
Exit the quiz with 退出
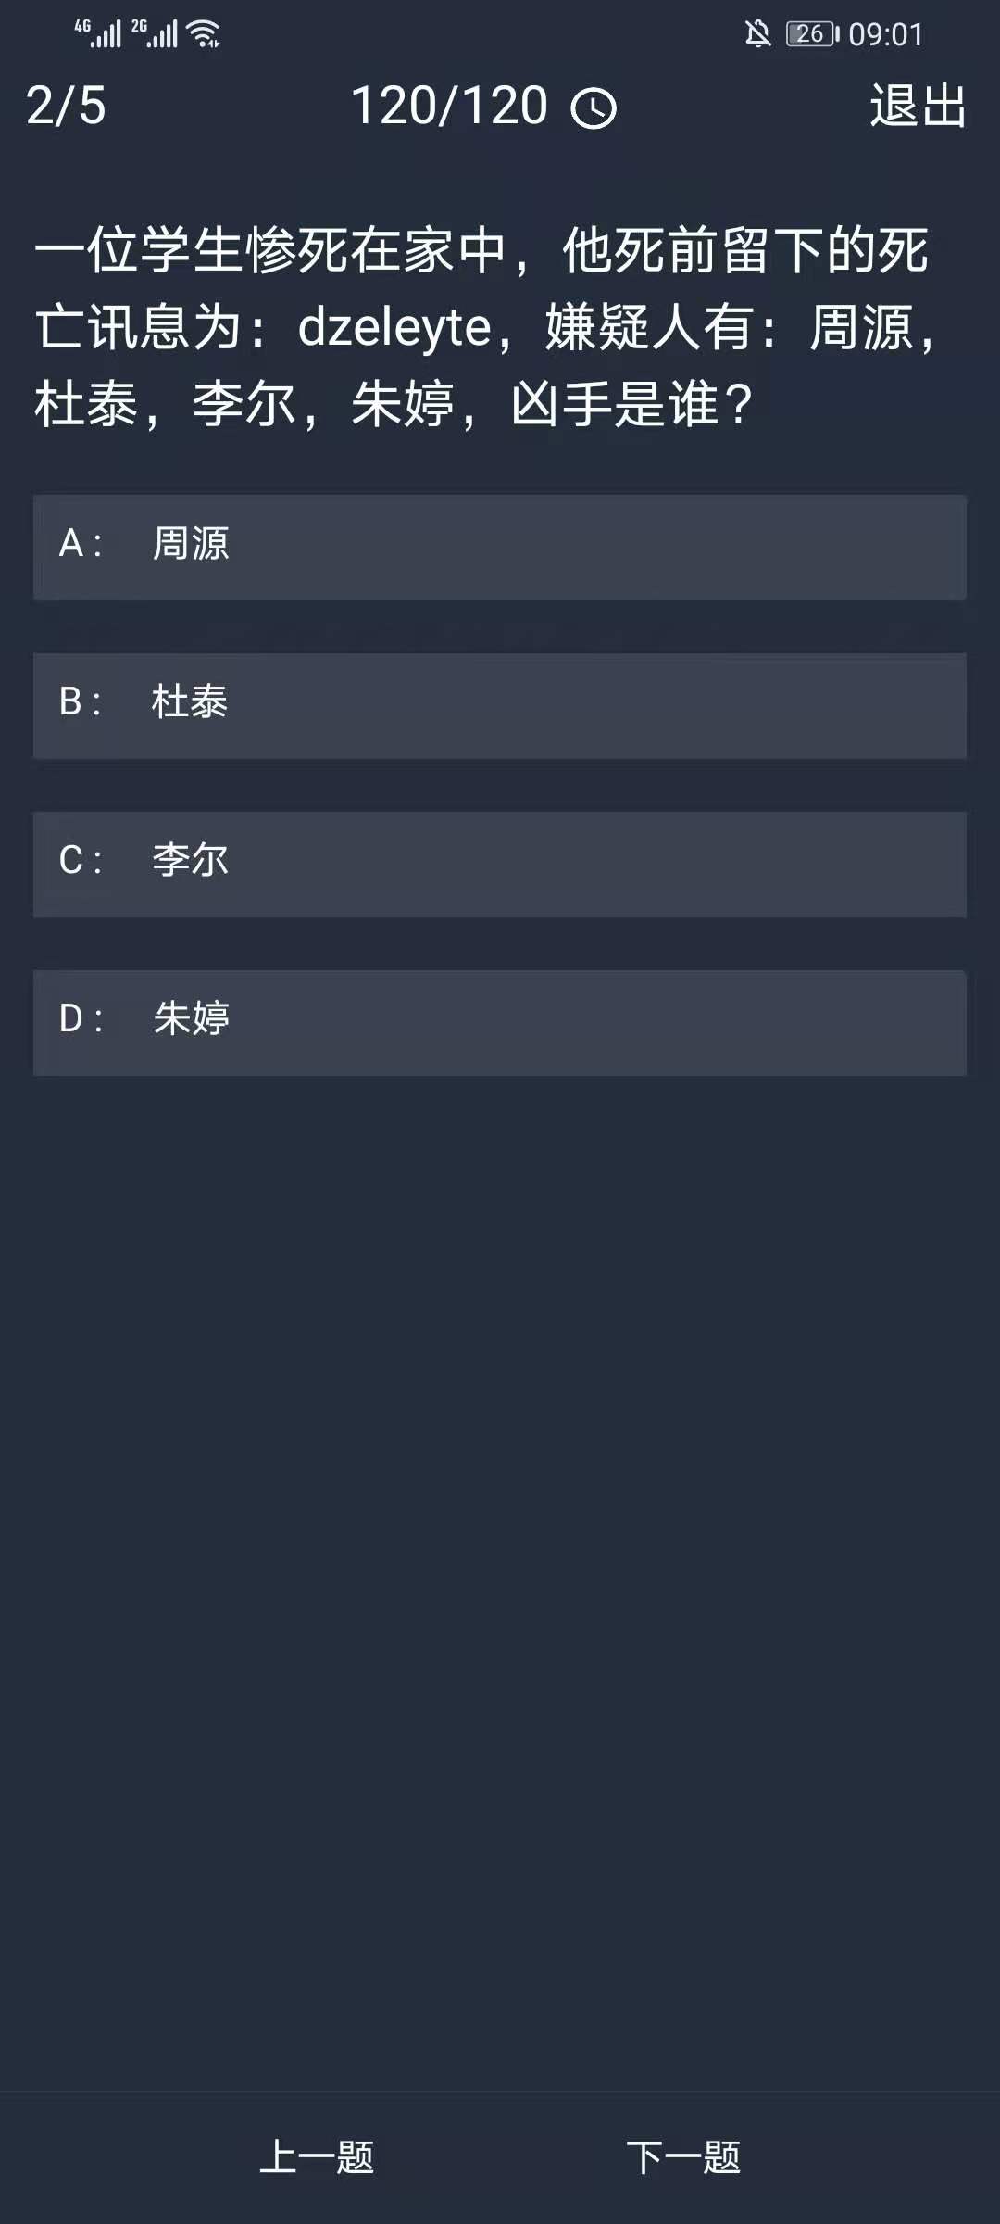[x=918, y=106]
